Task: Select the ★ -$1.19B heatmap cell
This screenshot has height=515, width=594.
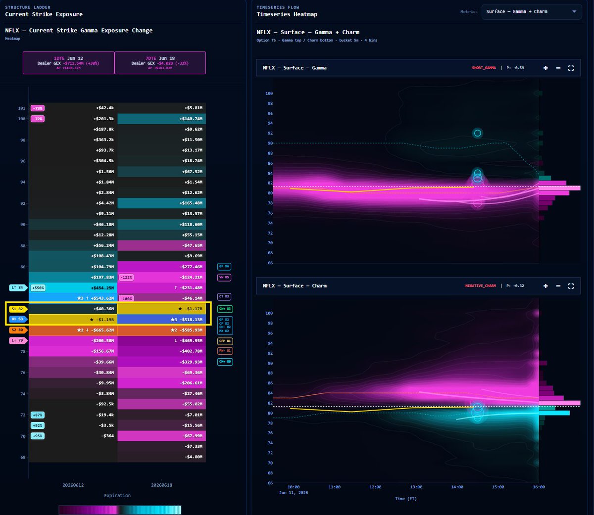Action: pos(73,320)
